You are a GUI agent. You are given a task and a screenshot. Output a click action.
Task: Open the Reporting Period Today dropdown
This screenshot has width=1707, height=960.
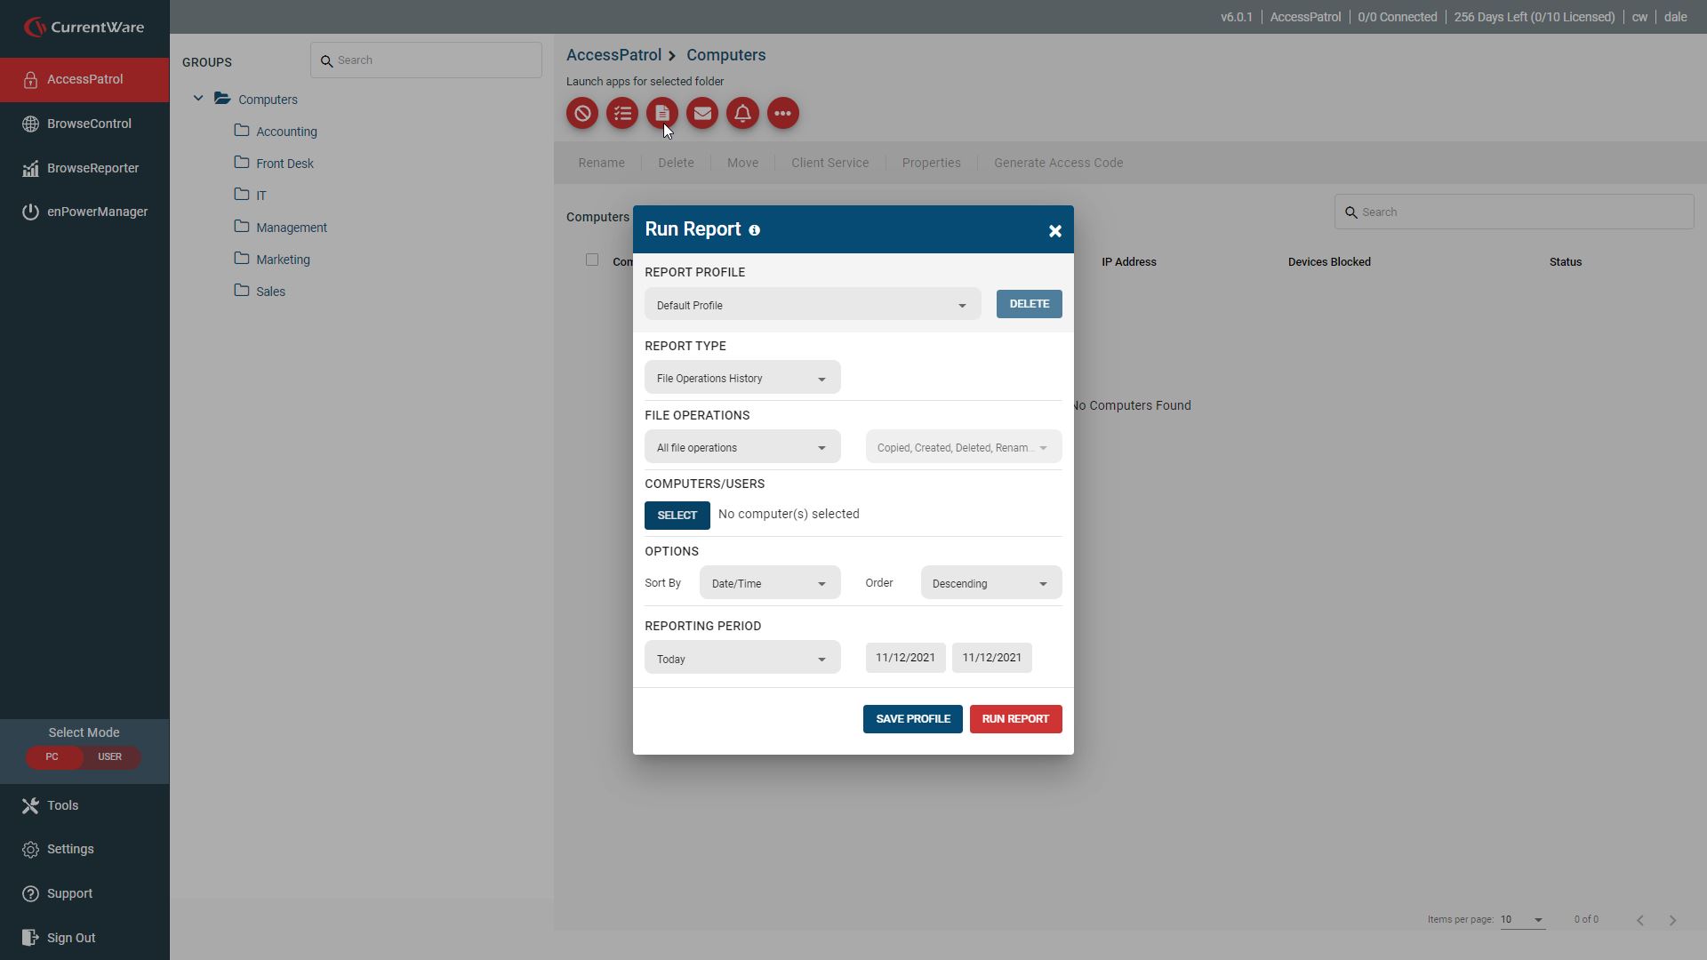click(x=742, y=657)
